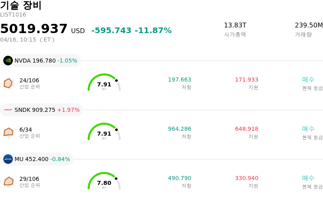Click NVDA score gauge showing 7.91
The image size is (323, 197).
(104, 83)
